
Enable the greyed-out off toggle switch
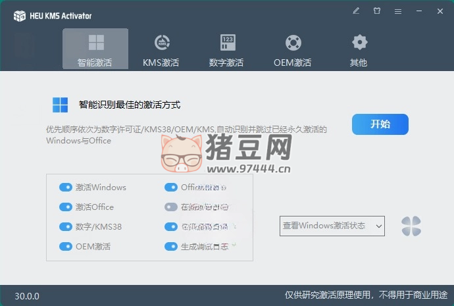[170, 207]
